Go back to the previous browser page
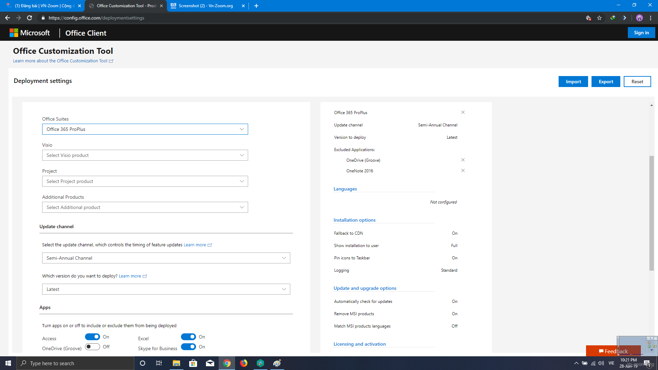The image size is (658, 370). click(7, 18)
